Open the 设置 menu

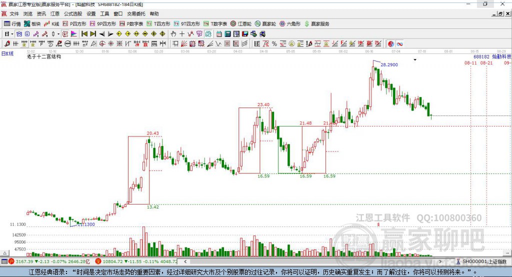coord(91,13)
